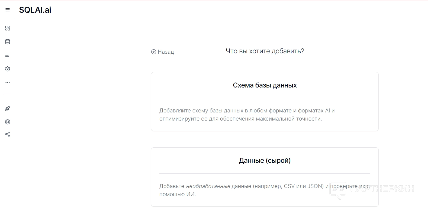
Task: Click the schema card description text
Action: click(240, 119)
